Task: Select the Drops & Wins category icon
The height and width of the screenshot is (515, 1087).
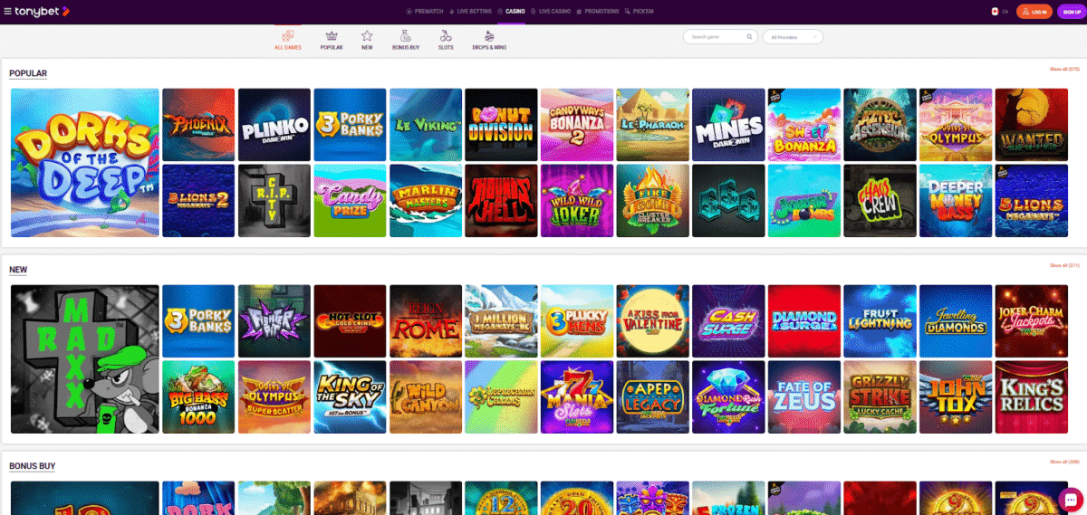Action: 489,40
